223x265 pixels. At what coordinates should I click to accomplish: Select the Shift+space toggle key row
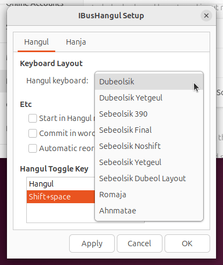click(x=61, y=197)
